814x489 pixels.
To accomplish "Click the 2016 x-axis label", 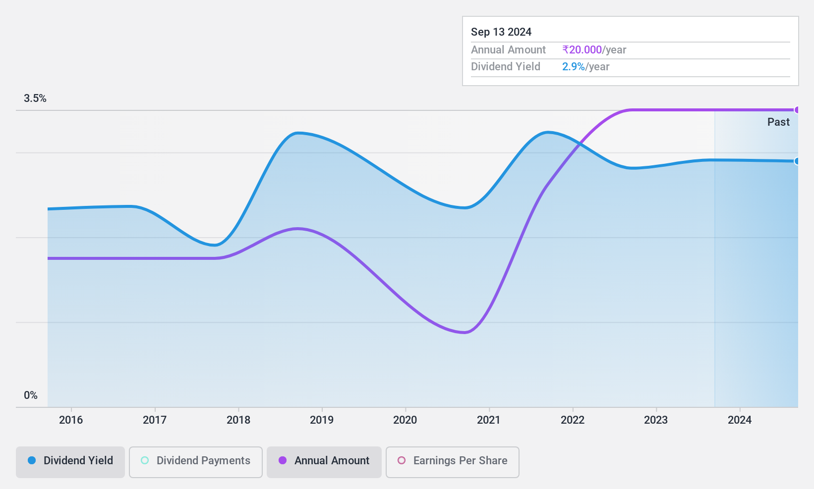I will click(x=71, y=420).
